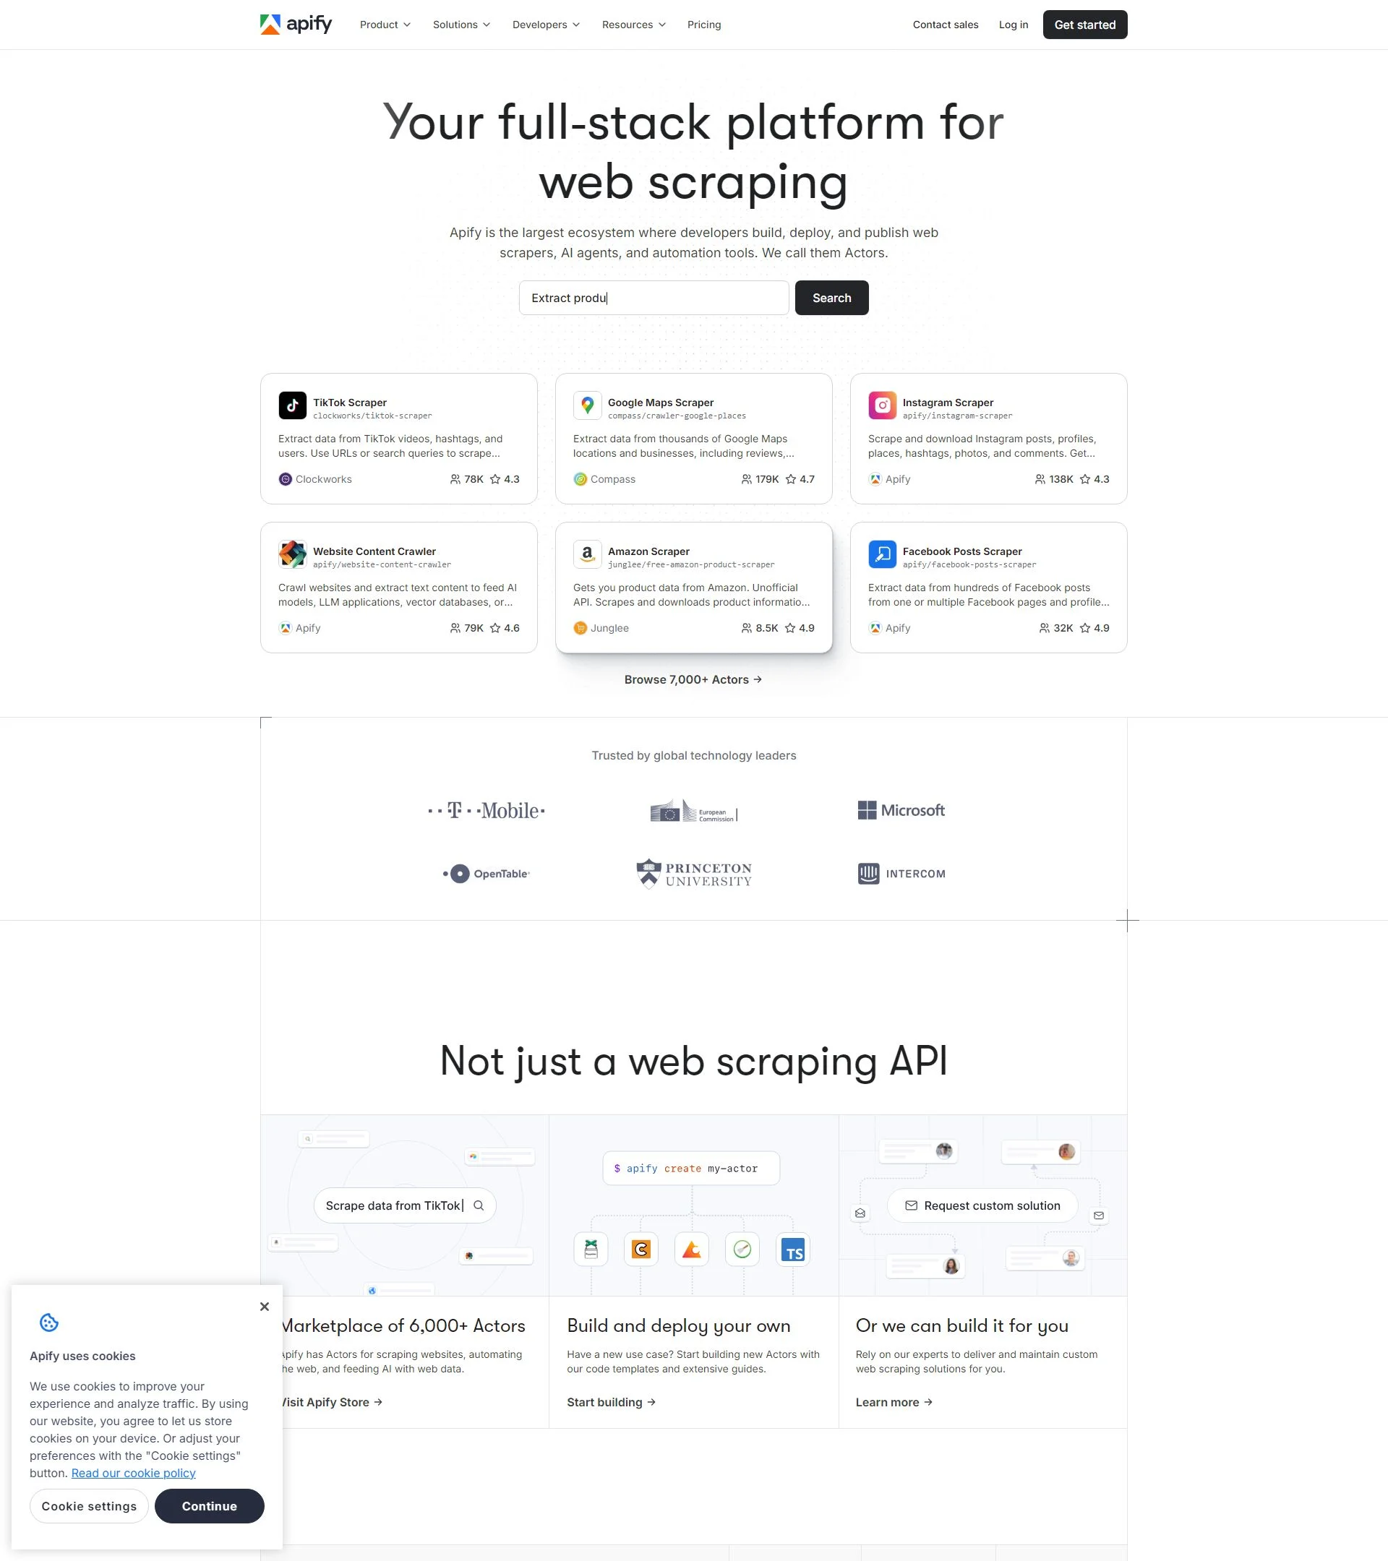Click Browse 7,000+ Actors link
Image resolution: width=1388 pixels, height=1561 pixels.
tap(693, 680)
